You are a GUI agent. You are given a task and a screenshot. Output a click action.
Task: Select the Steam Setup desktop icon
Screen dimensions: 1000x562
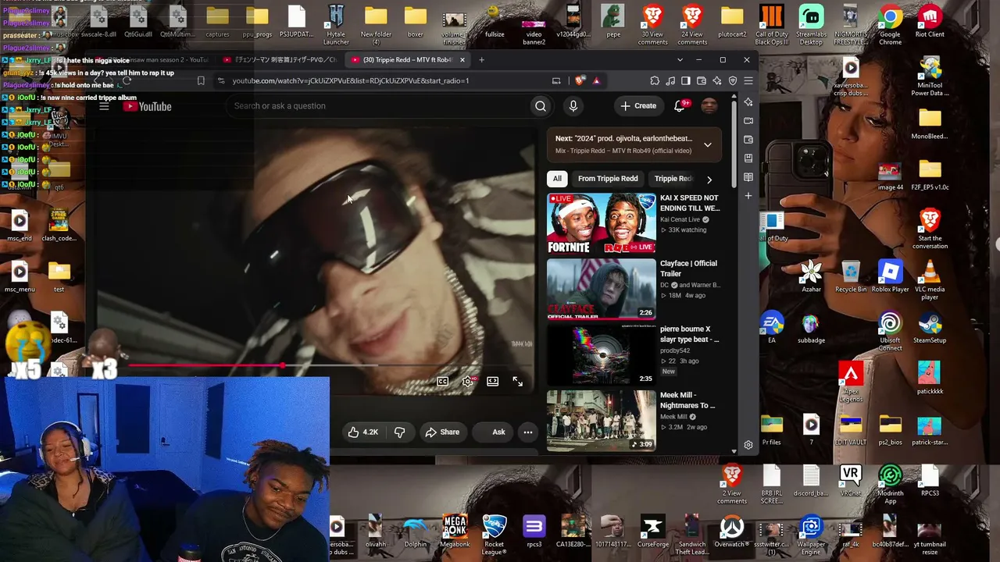pyautogui.click(x=930, y=329)
